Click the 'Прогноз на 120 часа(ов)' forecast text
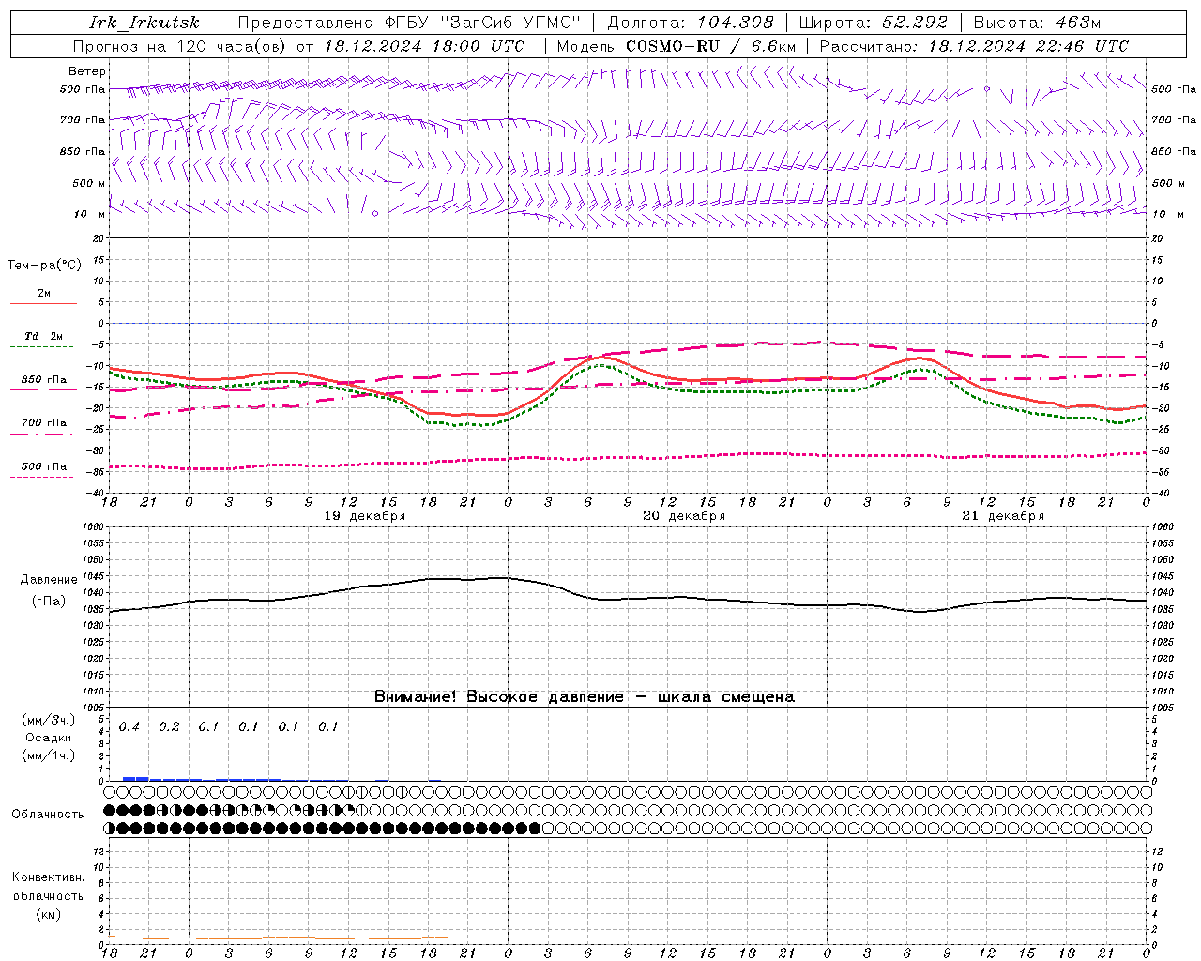The height and width of the screenshot is (961, 1201). (180, 46)
